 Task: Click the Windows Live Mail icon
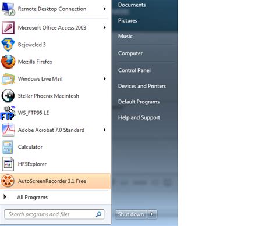8,79
